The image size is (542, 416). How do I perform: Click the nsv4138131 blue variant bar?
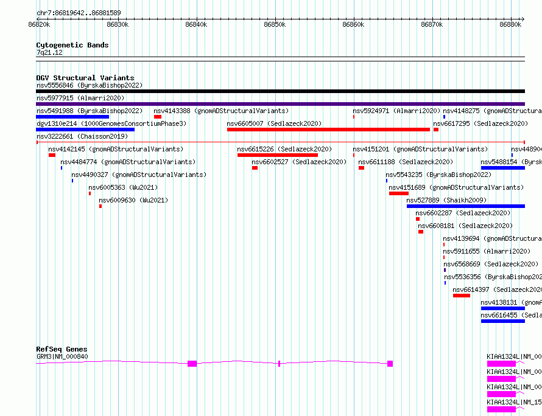point(503,308)
